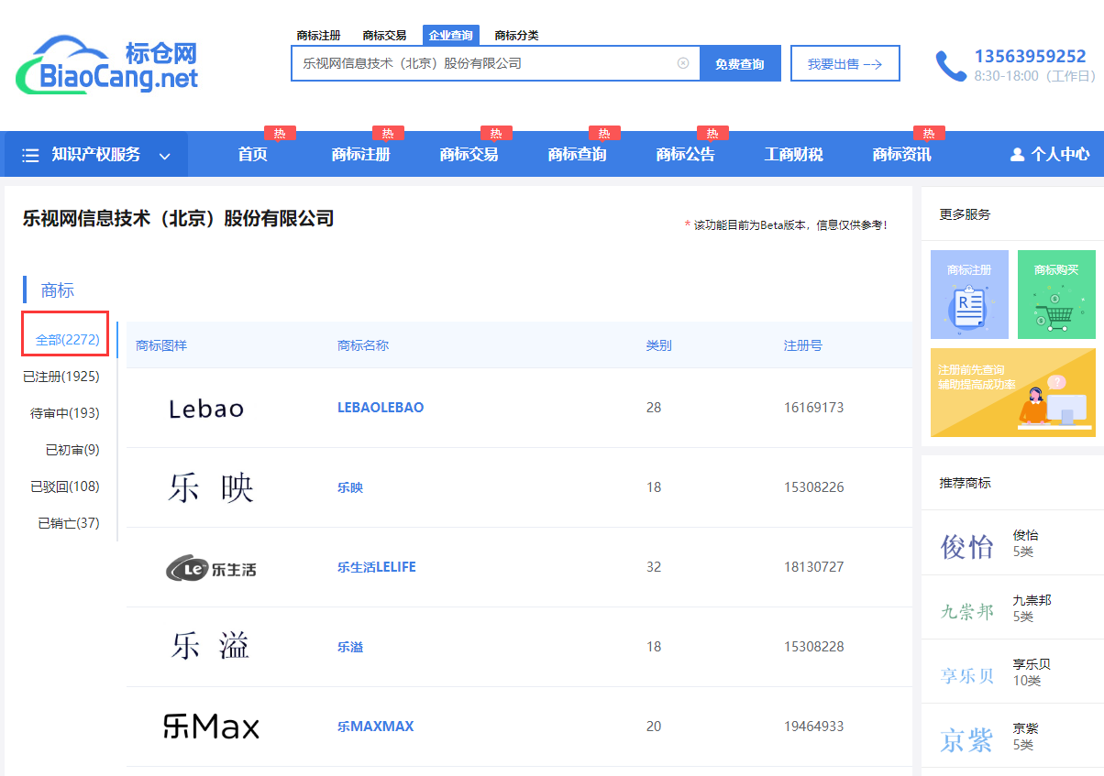Viewport: 1104px width, 776px height.
Task: Clear the search box with the X icon
Action: click(683, 63)
